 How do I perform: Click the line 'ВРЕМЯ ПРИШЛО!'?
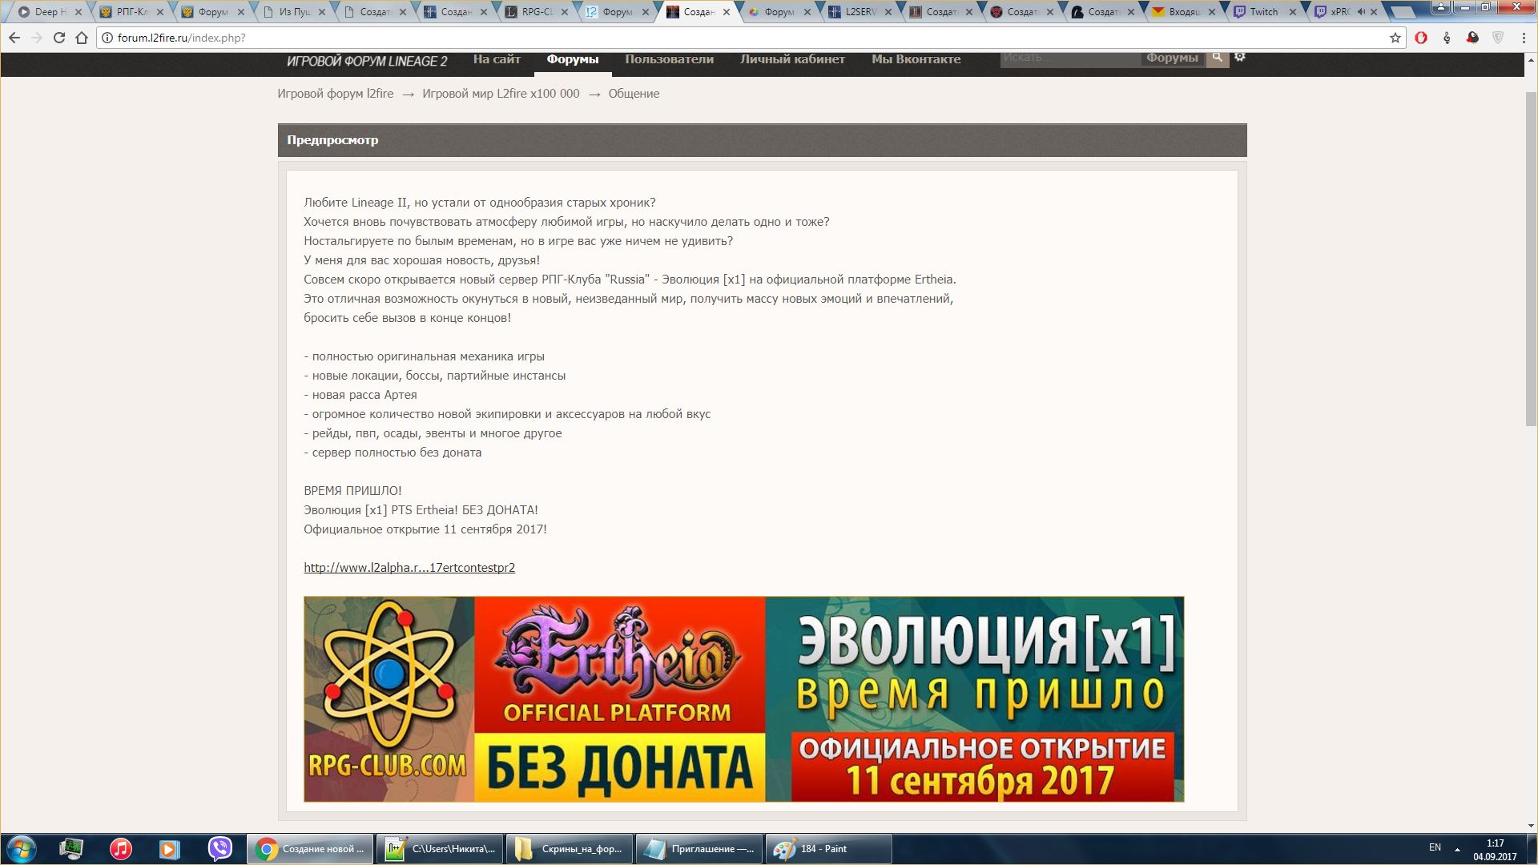point(352,491)
